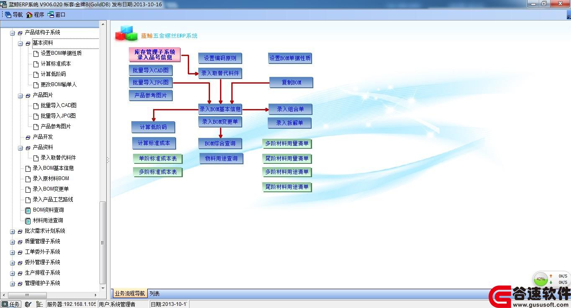The width and height of the screenshot is (571, 308).
Task: Click document icon beside 录入产品工艺路线
Action: (28, 199)
